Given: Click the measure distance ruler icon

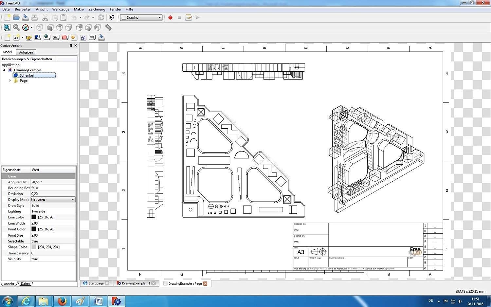Looking at the screenshot, I should coord(108,28).
